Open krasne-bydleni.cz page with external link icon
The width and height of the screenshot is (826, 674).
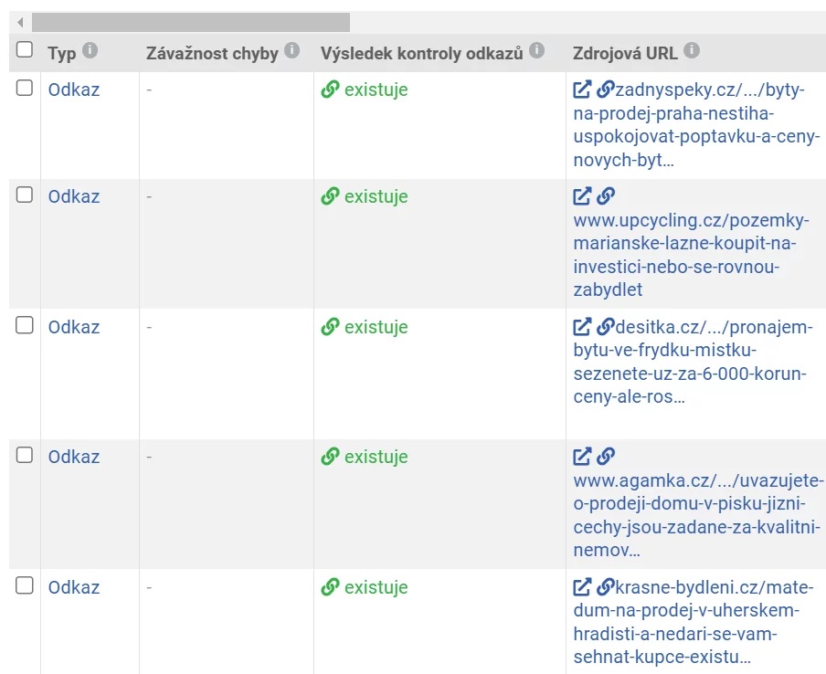[582, 586]
